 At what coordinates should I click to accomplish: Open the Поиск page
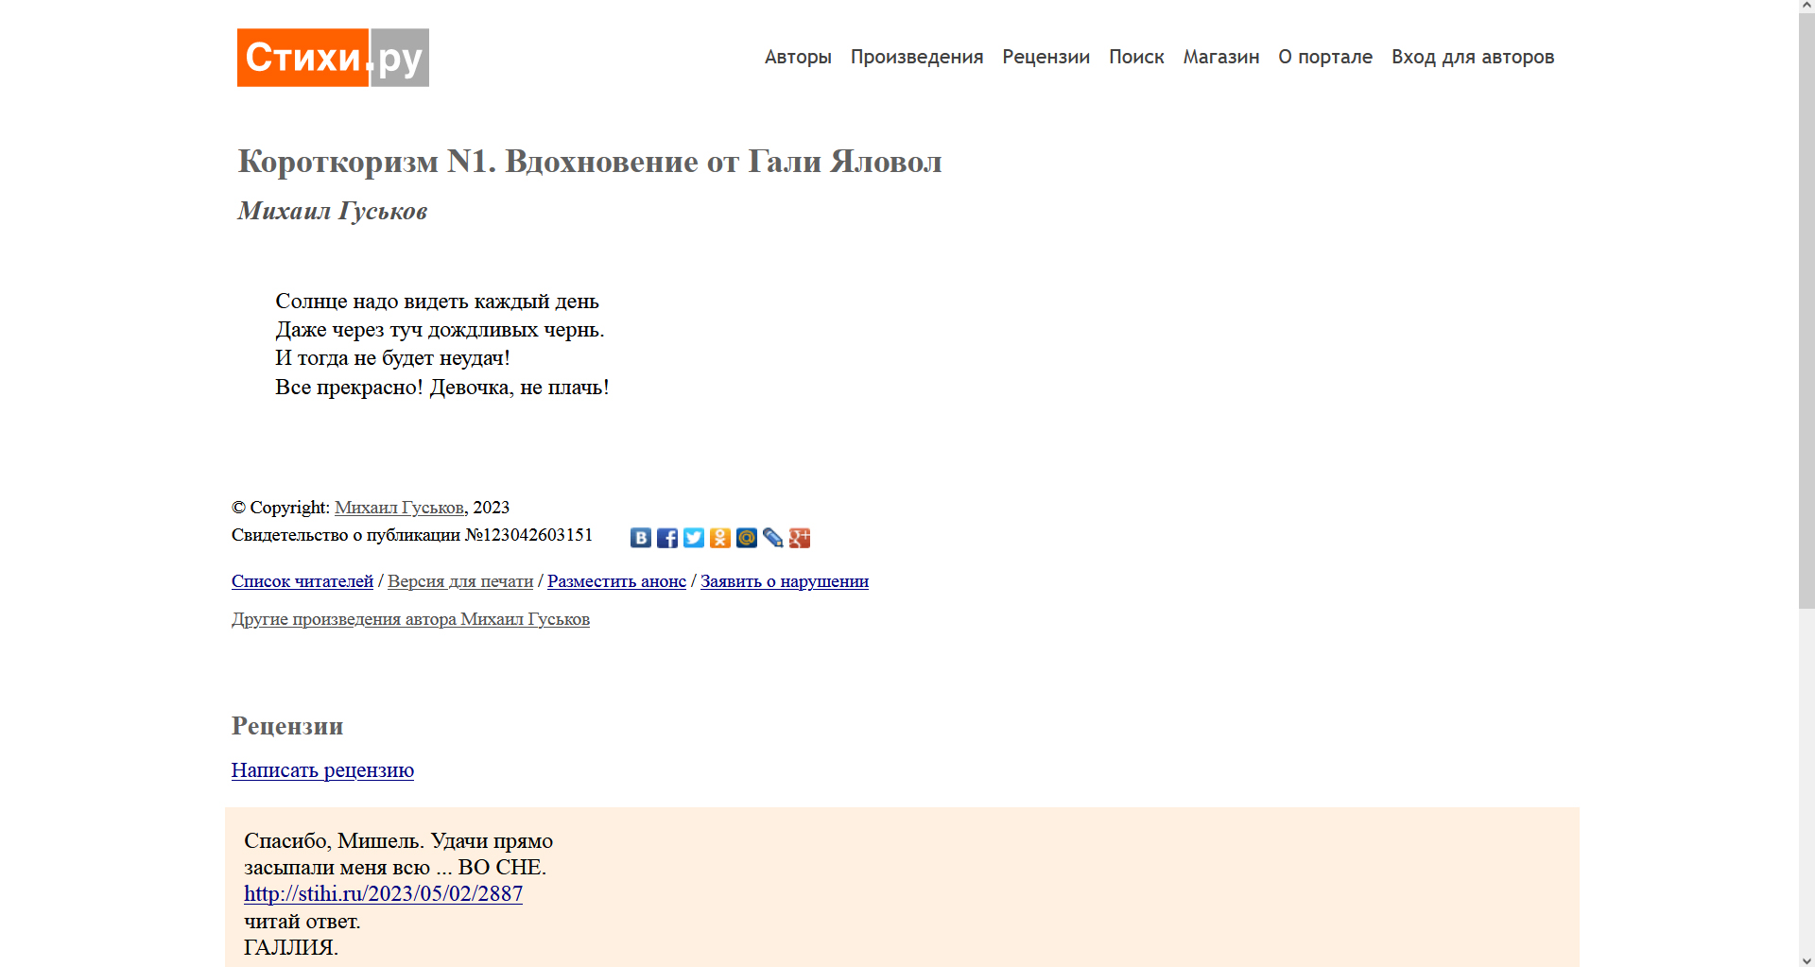[1135, 58]
